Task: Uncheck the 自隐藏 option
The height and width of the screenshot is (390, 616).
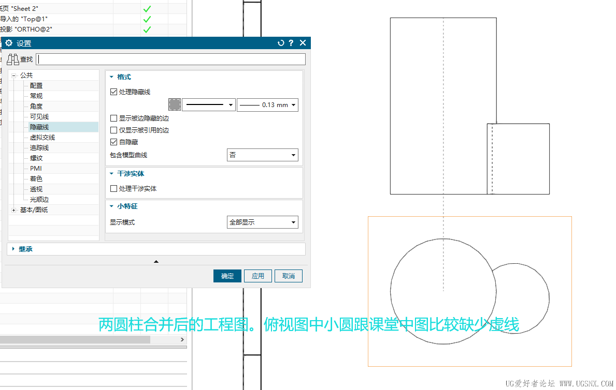Action: (113, 142)
